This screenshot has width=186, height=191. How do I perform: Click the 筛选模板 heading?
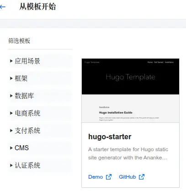pyautogui.click(x=19, y=41)
